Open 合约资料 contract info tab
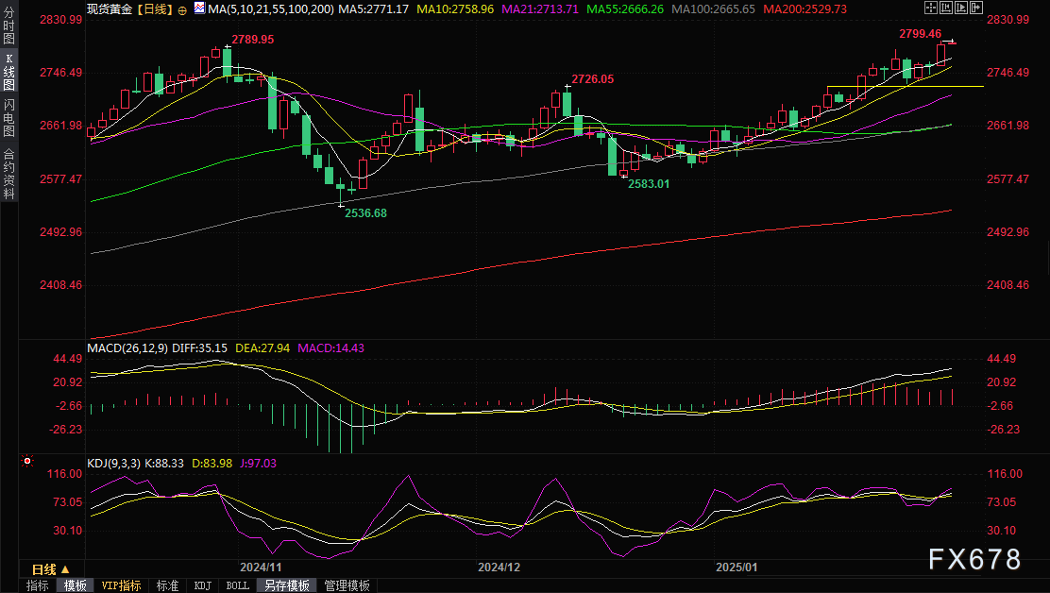The height and width of the screenshot is (593, 1050). coord(9,173)
